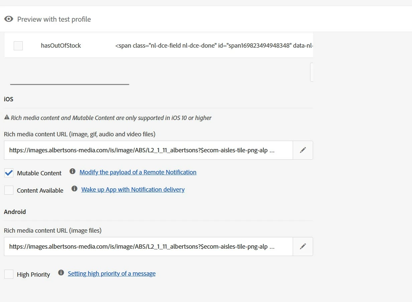Click the partially visible button right of table
Viewport: 412px width, 302px height.
click(x=312, y=72)
